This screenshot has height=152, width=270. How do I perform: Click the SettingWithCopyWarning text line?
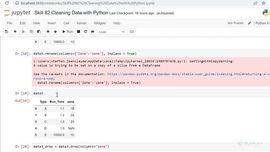click(x=134, y=61)
